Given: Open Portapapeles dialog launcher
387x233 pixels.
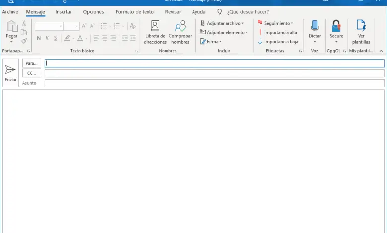Looking at the screenshot, I should [x=28, y=51].
